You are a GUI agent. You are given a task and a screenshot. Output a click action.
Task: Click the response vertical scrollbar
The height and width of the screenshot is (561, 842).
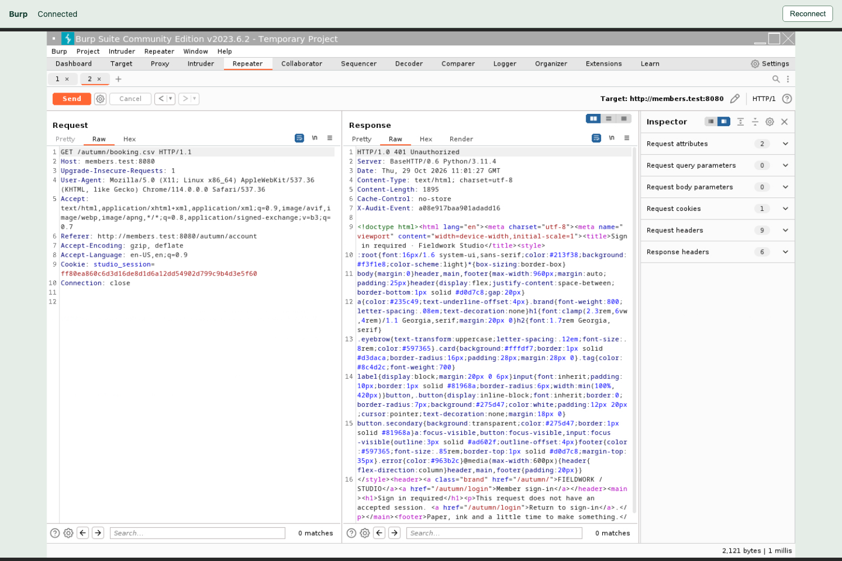[634, 330]
